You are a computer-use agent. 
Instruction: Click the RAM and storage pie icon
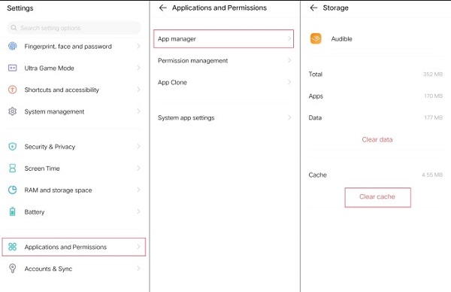coord(12,190)
